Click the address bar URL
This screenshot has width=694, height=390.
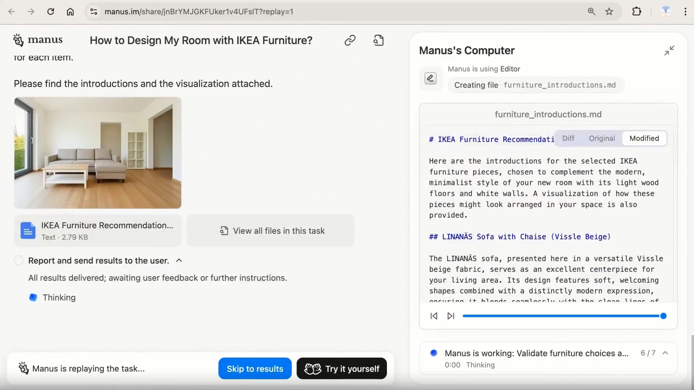199,12
